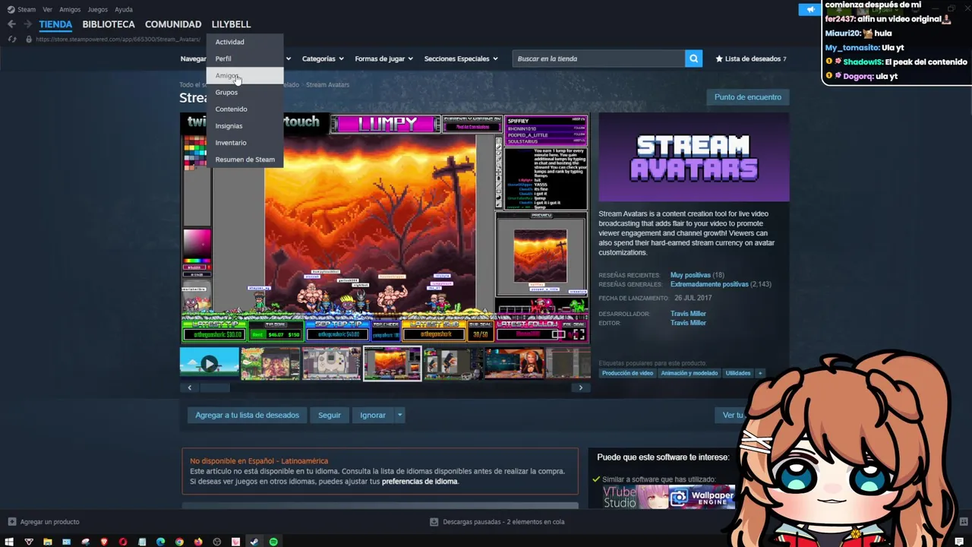Open the Extremadamente positivas reviews link
Viewport: 972px width, 547px height.
coord(709,284)
